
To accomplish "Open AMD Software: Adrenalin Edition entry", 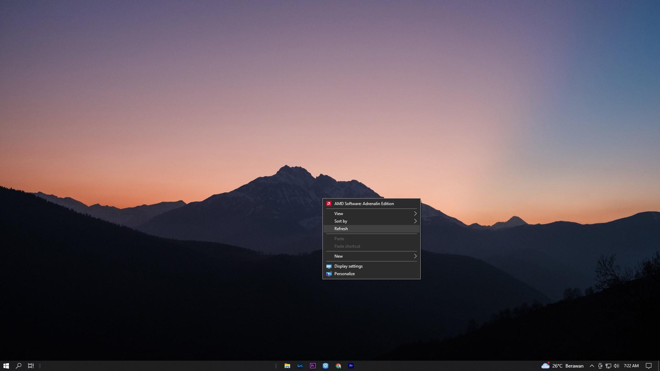I will point(364,204).
